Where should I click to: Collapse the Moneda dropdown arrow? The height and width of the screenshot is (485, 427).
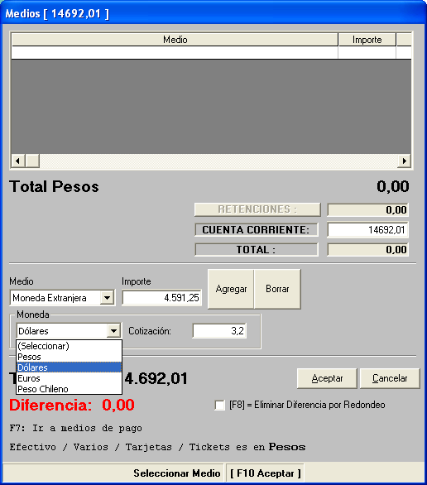tap(114, 331)
